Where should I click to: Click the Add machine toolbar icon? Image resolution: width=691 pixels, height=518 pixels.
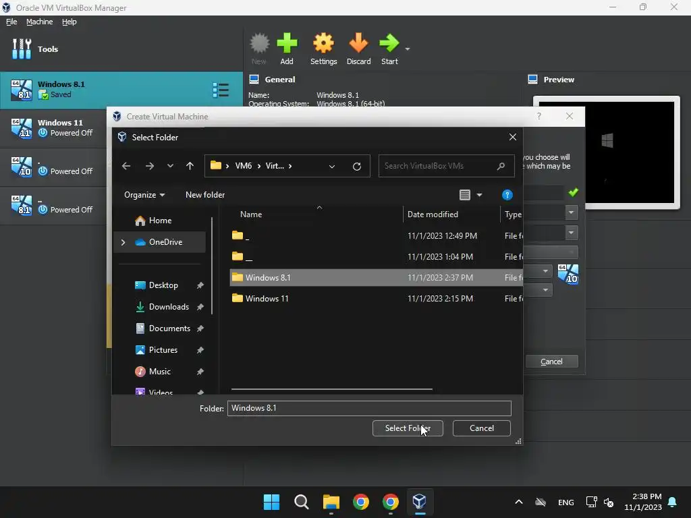click(287, 44)
